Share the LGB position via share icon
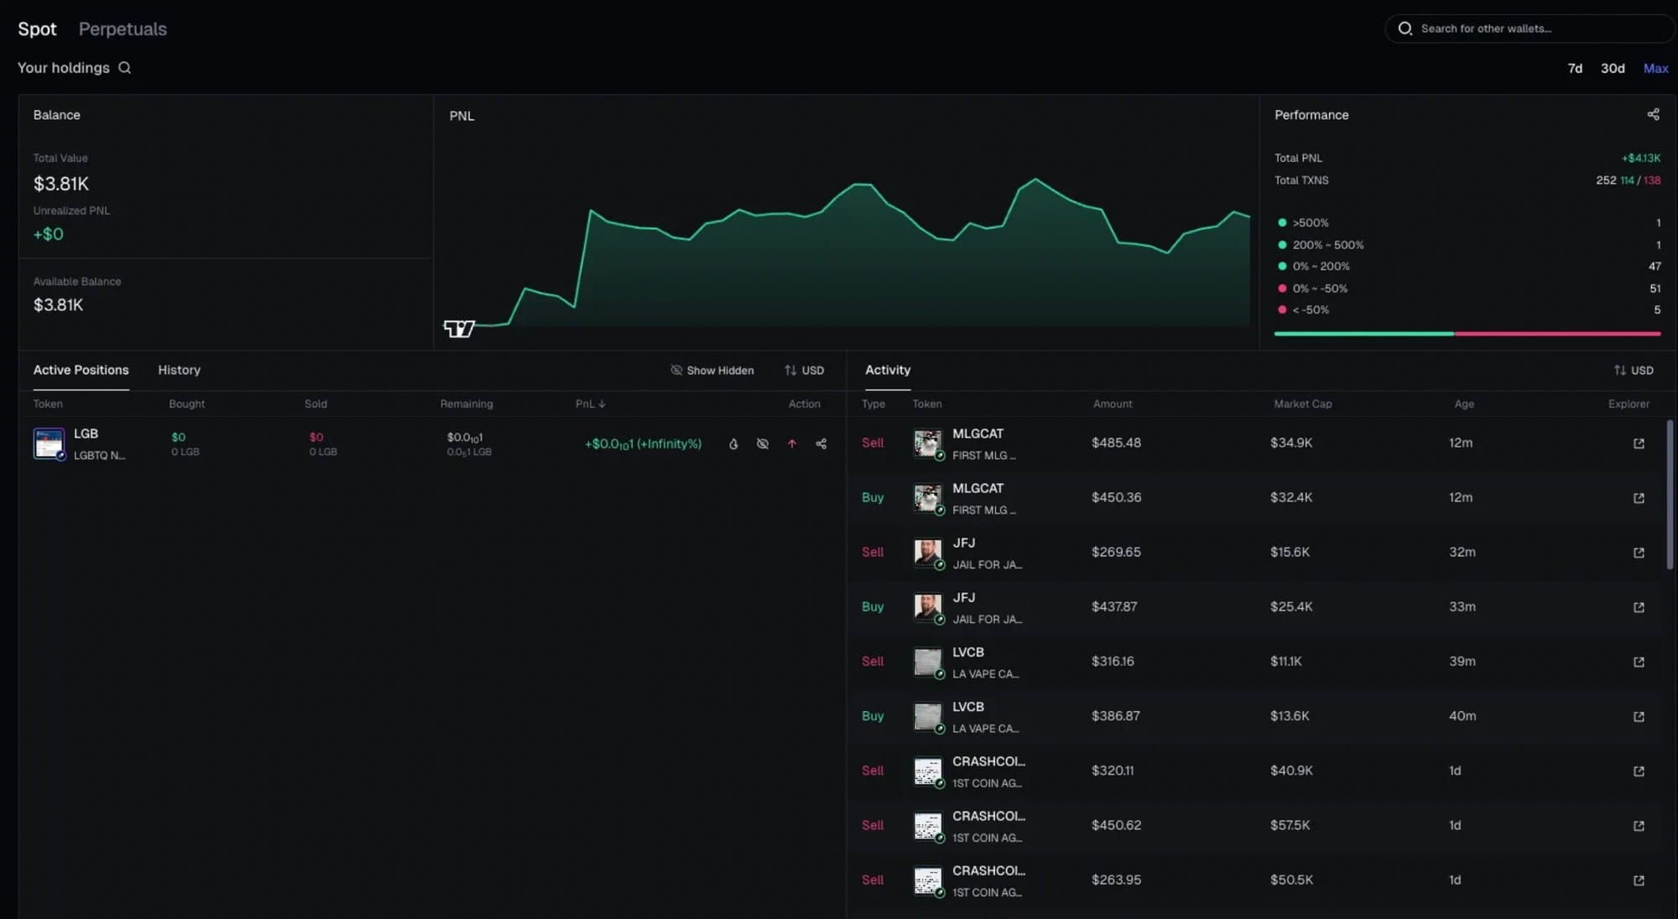This screenshot has width=1678, height=919. point(821,444)
